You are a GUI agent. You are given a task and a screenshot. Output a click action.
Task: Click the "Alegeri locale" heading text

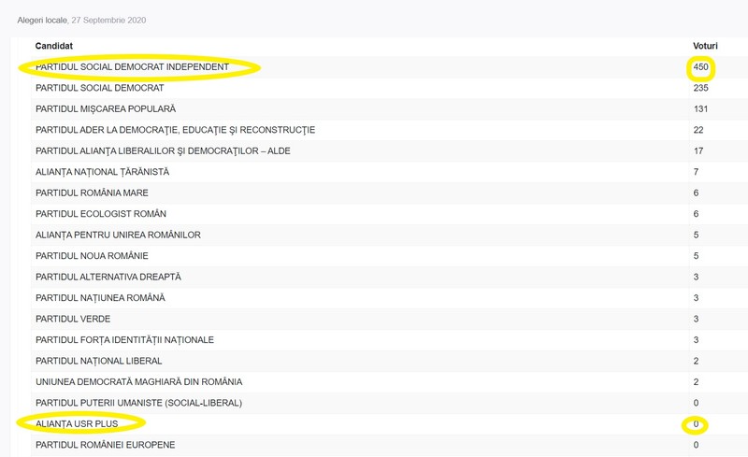tap(42, 20)
